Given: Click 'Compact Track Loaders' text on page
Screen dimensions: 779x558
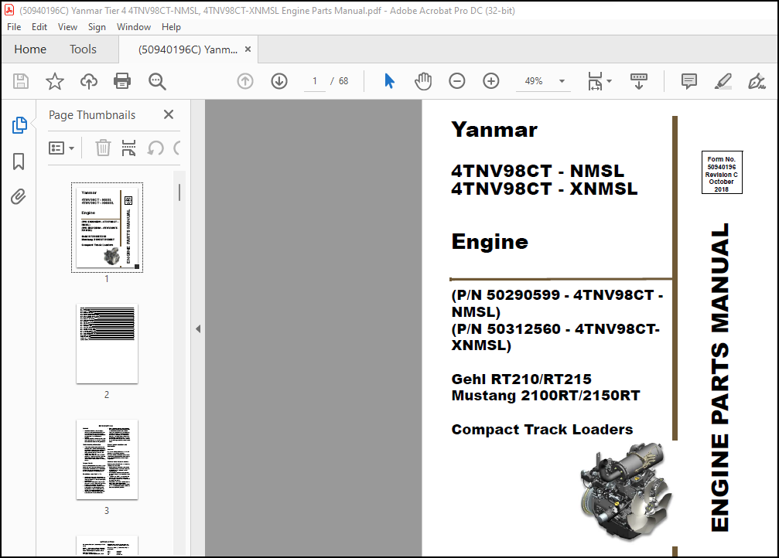Looking at the screenshot, I should pyautogui.click(x=542, y=430).
